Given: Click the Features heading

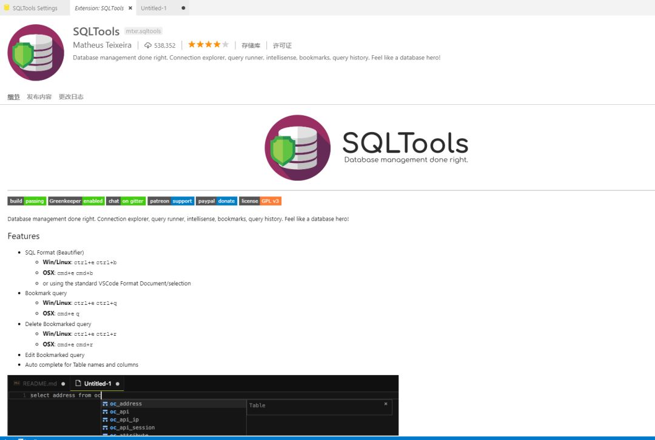Looking at the screenshot, I should [24, 236].
